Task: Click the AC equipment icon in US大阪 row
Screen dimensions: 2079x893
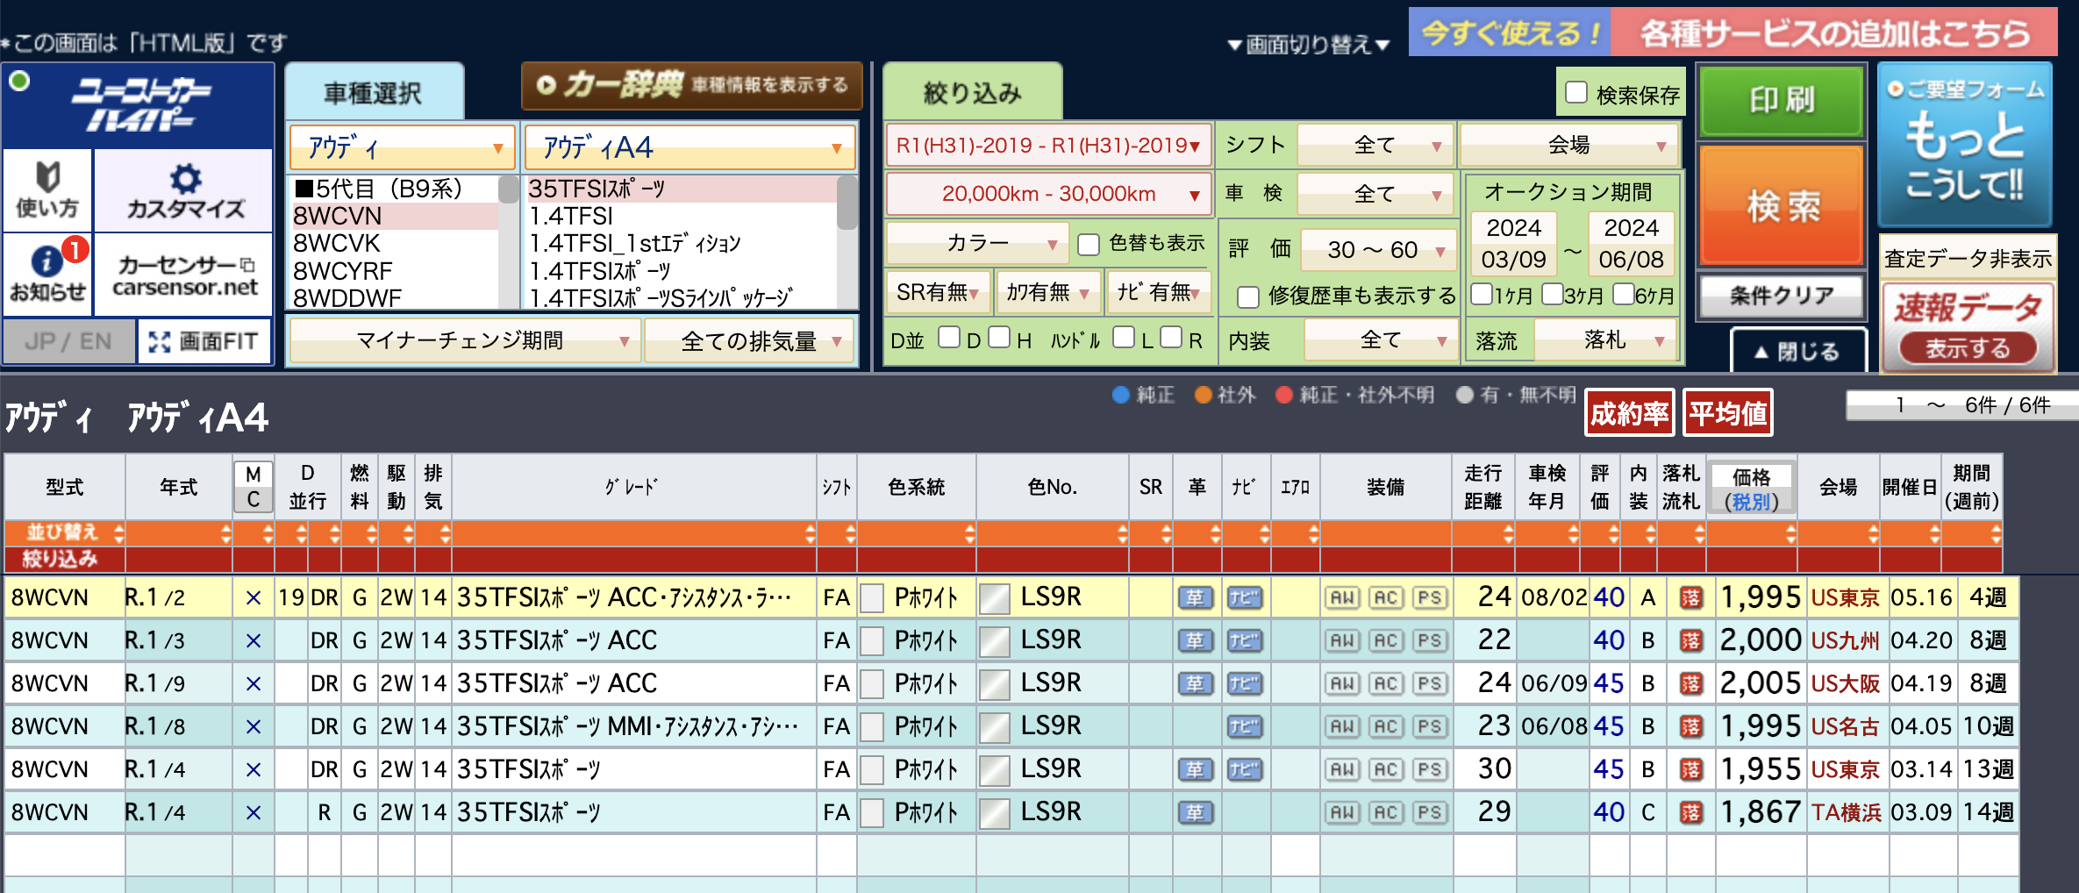Action: click(1386, 684)
